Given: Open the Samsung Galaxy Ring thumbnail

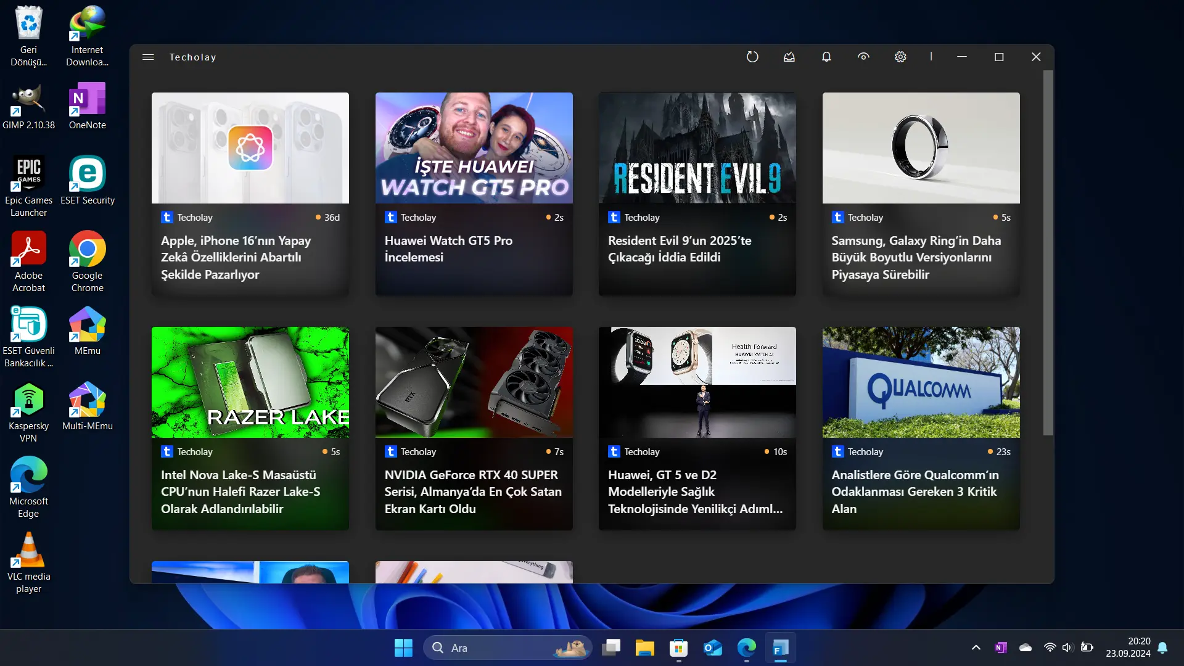Looking at the screenshot, I should pos(921,148).
